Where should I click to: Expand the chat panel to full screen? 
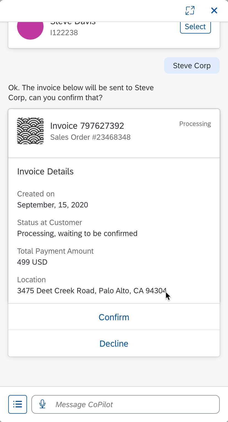(190, 10)
